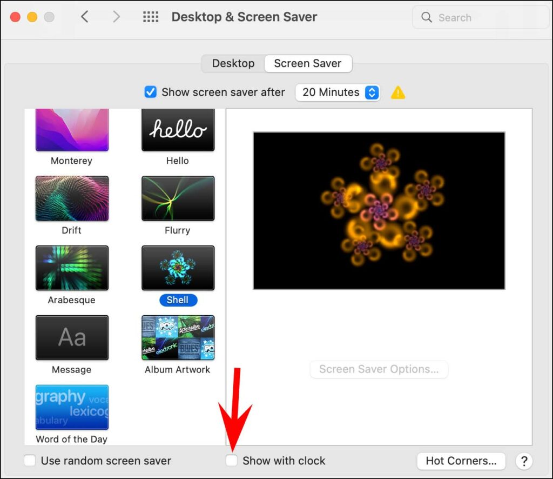This screenshot has width=553, height=479.
Task: Click the yellow warning triangle icon
Action: [x=398, y=92]
